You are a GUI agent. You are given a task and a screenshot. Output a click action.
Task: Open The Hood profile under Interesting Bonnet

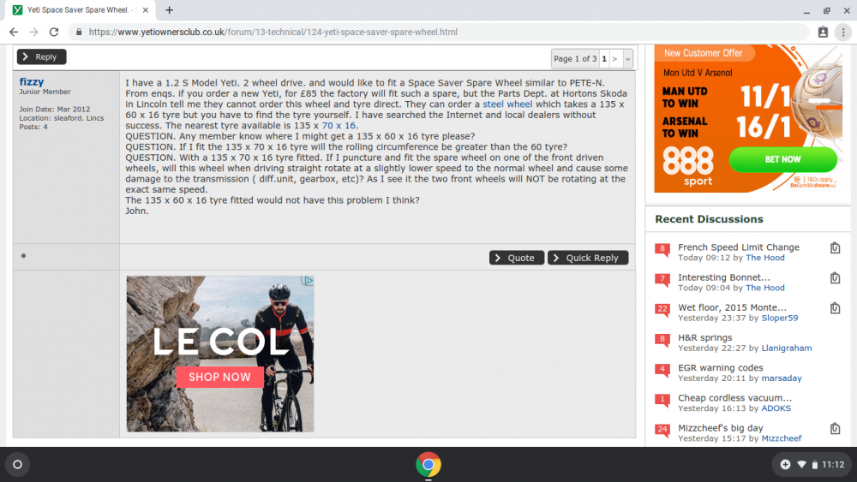coord(764,288)
